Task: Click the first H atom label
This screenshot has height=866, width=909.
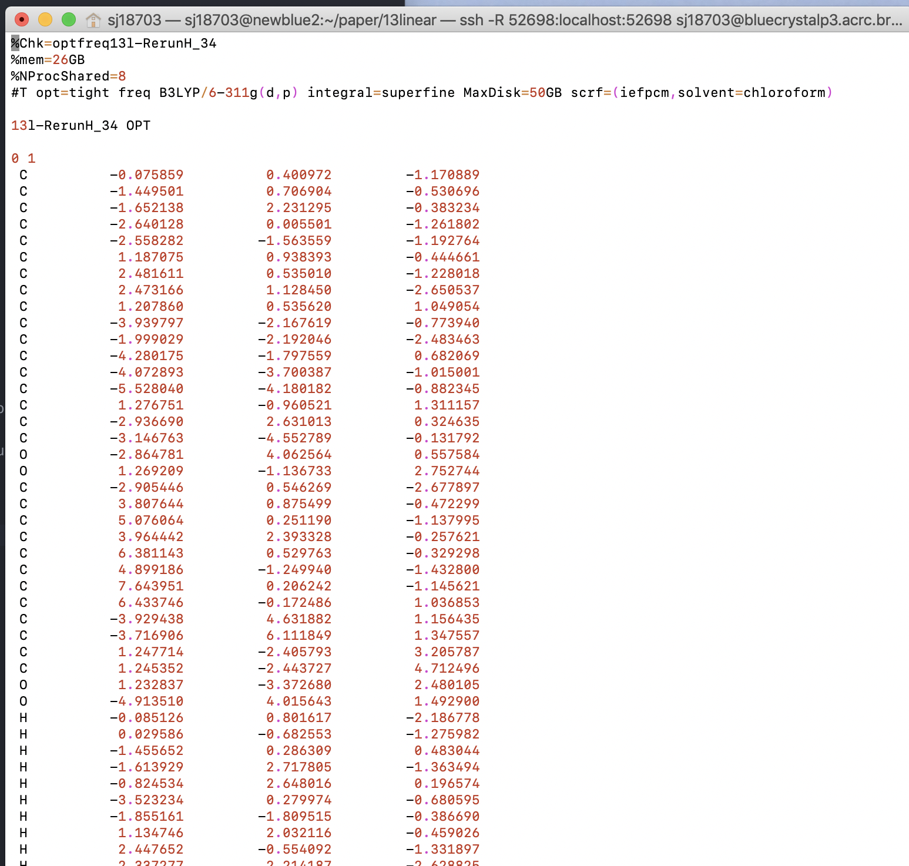Action: coord(24,718)
